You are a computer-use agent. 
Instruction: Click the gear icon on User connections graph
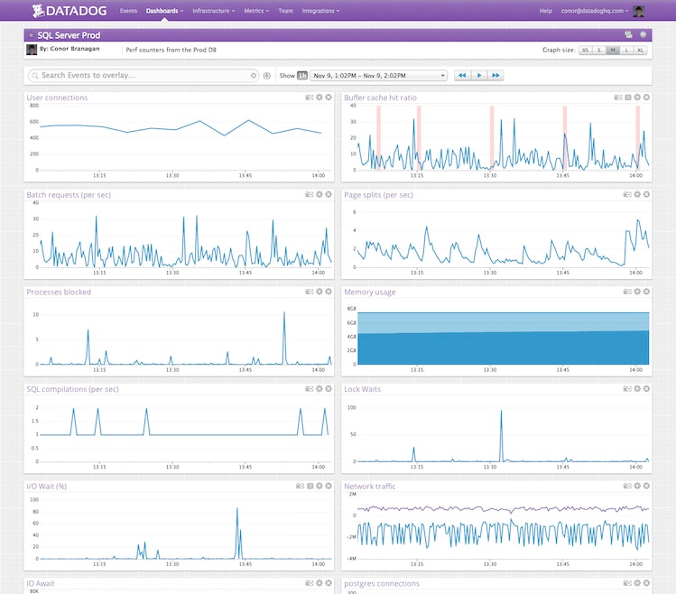[x=319, y=97]
